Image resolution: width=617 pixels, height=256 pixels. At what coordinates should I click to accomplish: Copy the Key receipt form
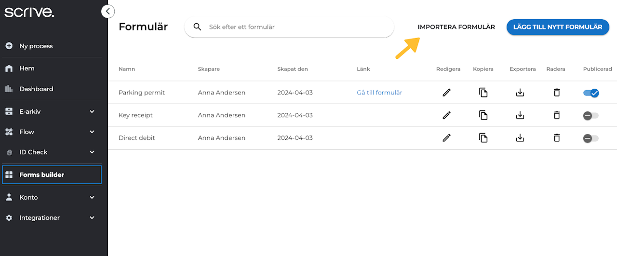pos(483,115)
